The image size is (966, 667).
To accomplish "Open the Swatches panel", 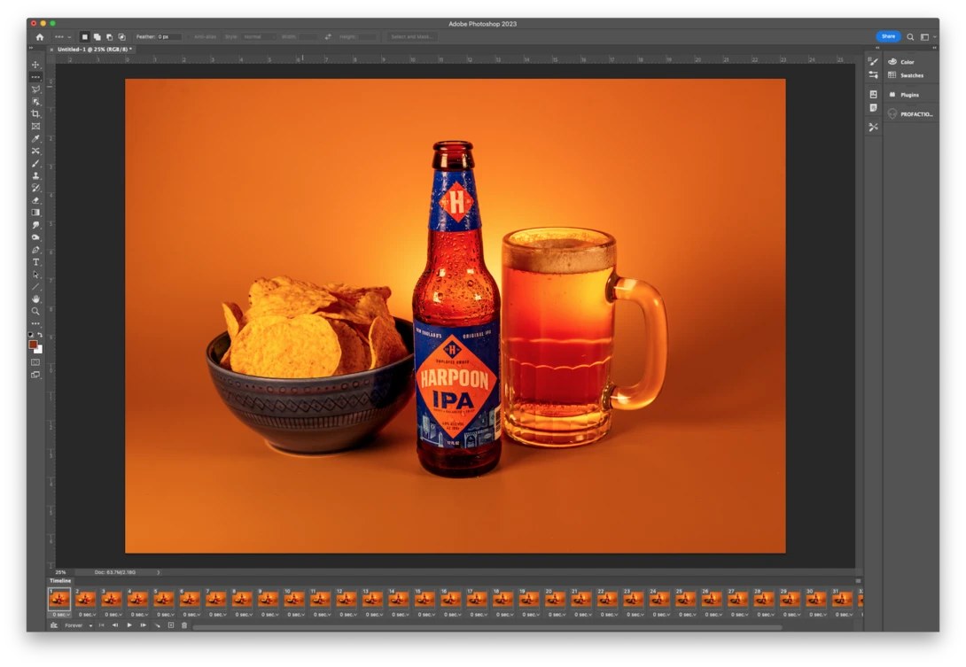I will point(911,75).
